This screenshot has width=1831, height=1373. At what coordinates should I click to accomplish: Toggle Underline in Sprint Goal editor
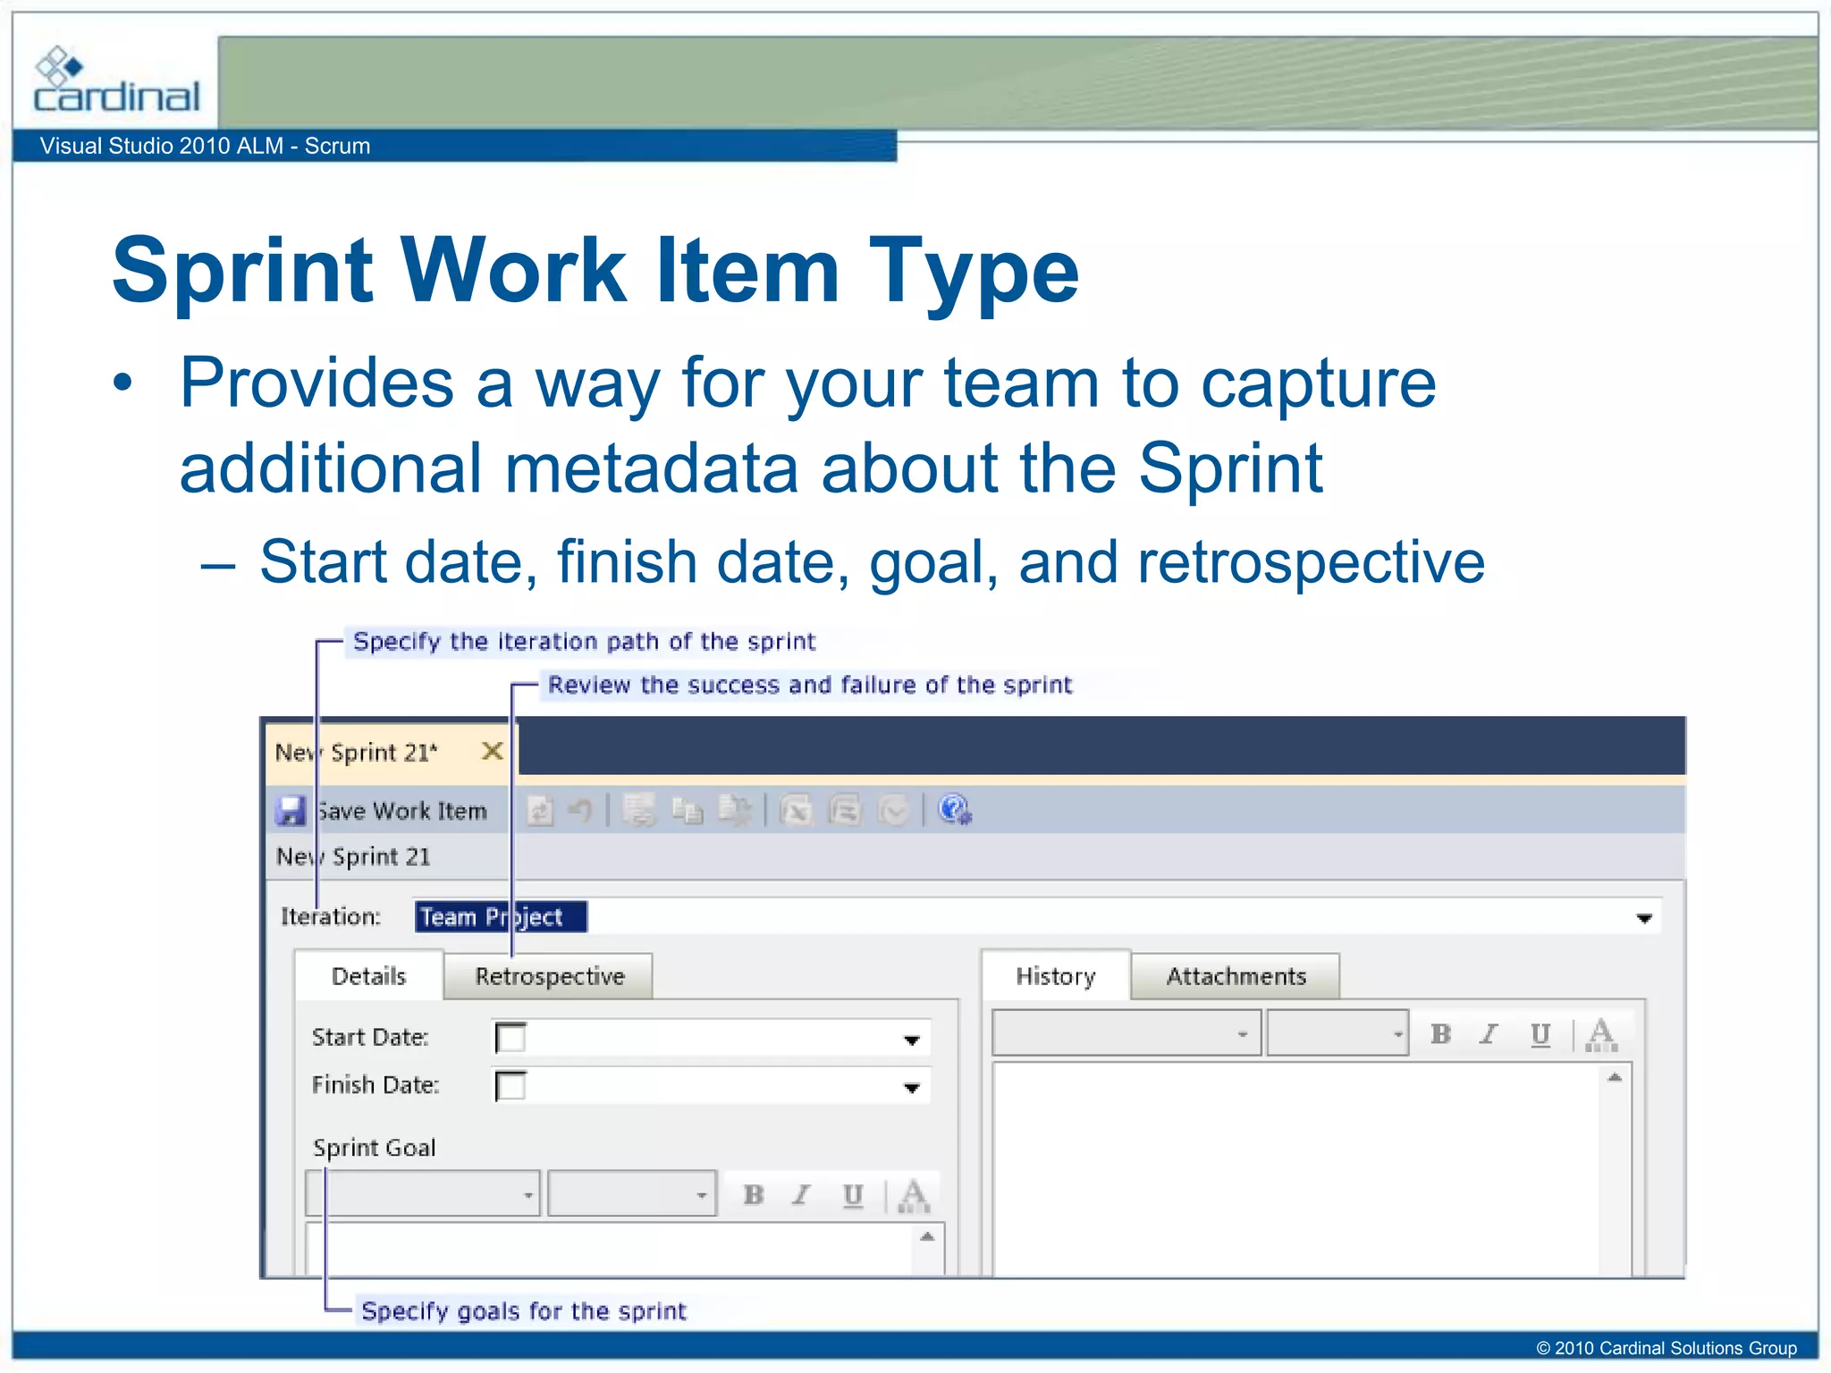pos(853,1195)
